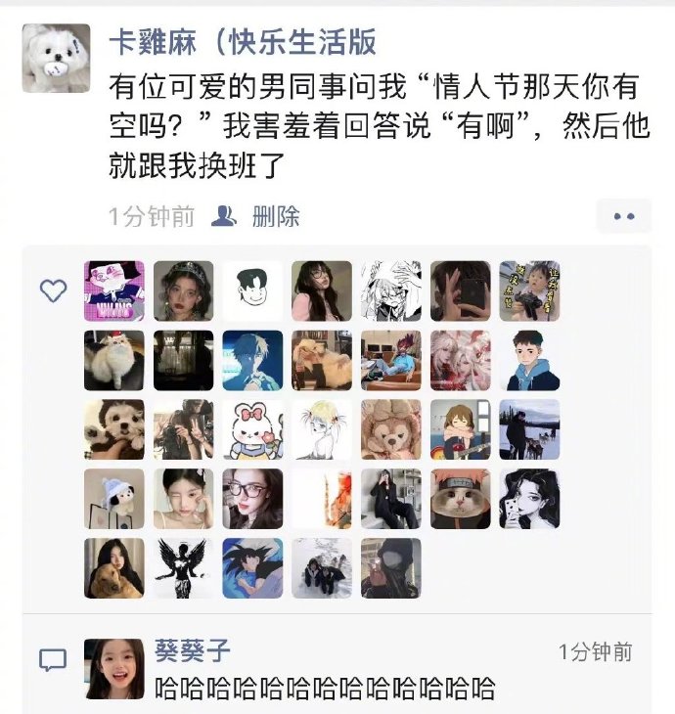
Task: Open the smiling cartoon face avatar
Action: click(x=252, y=290)
